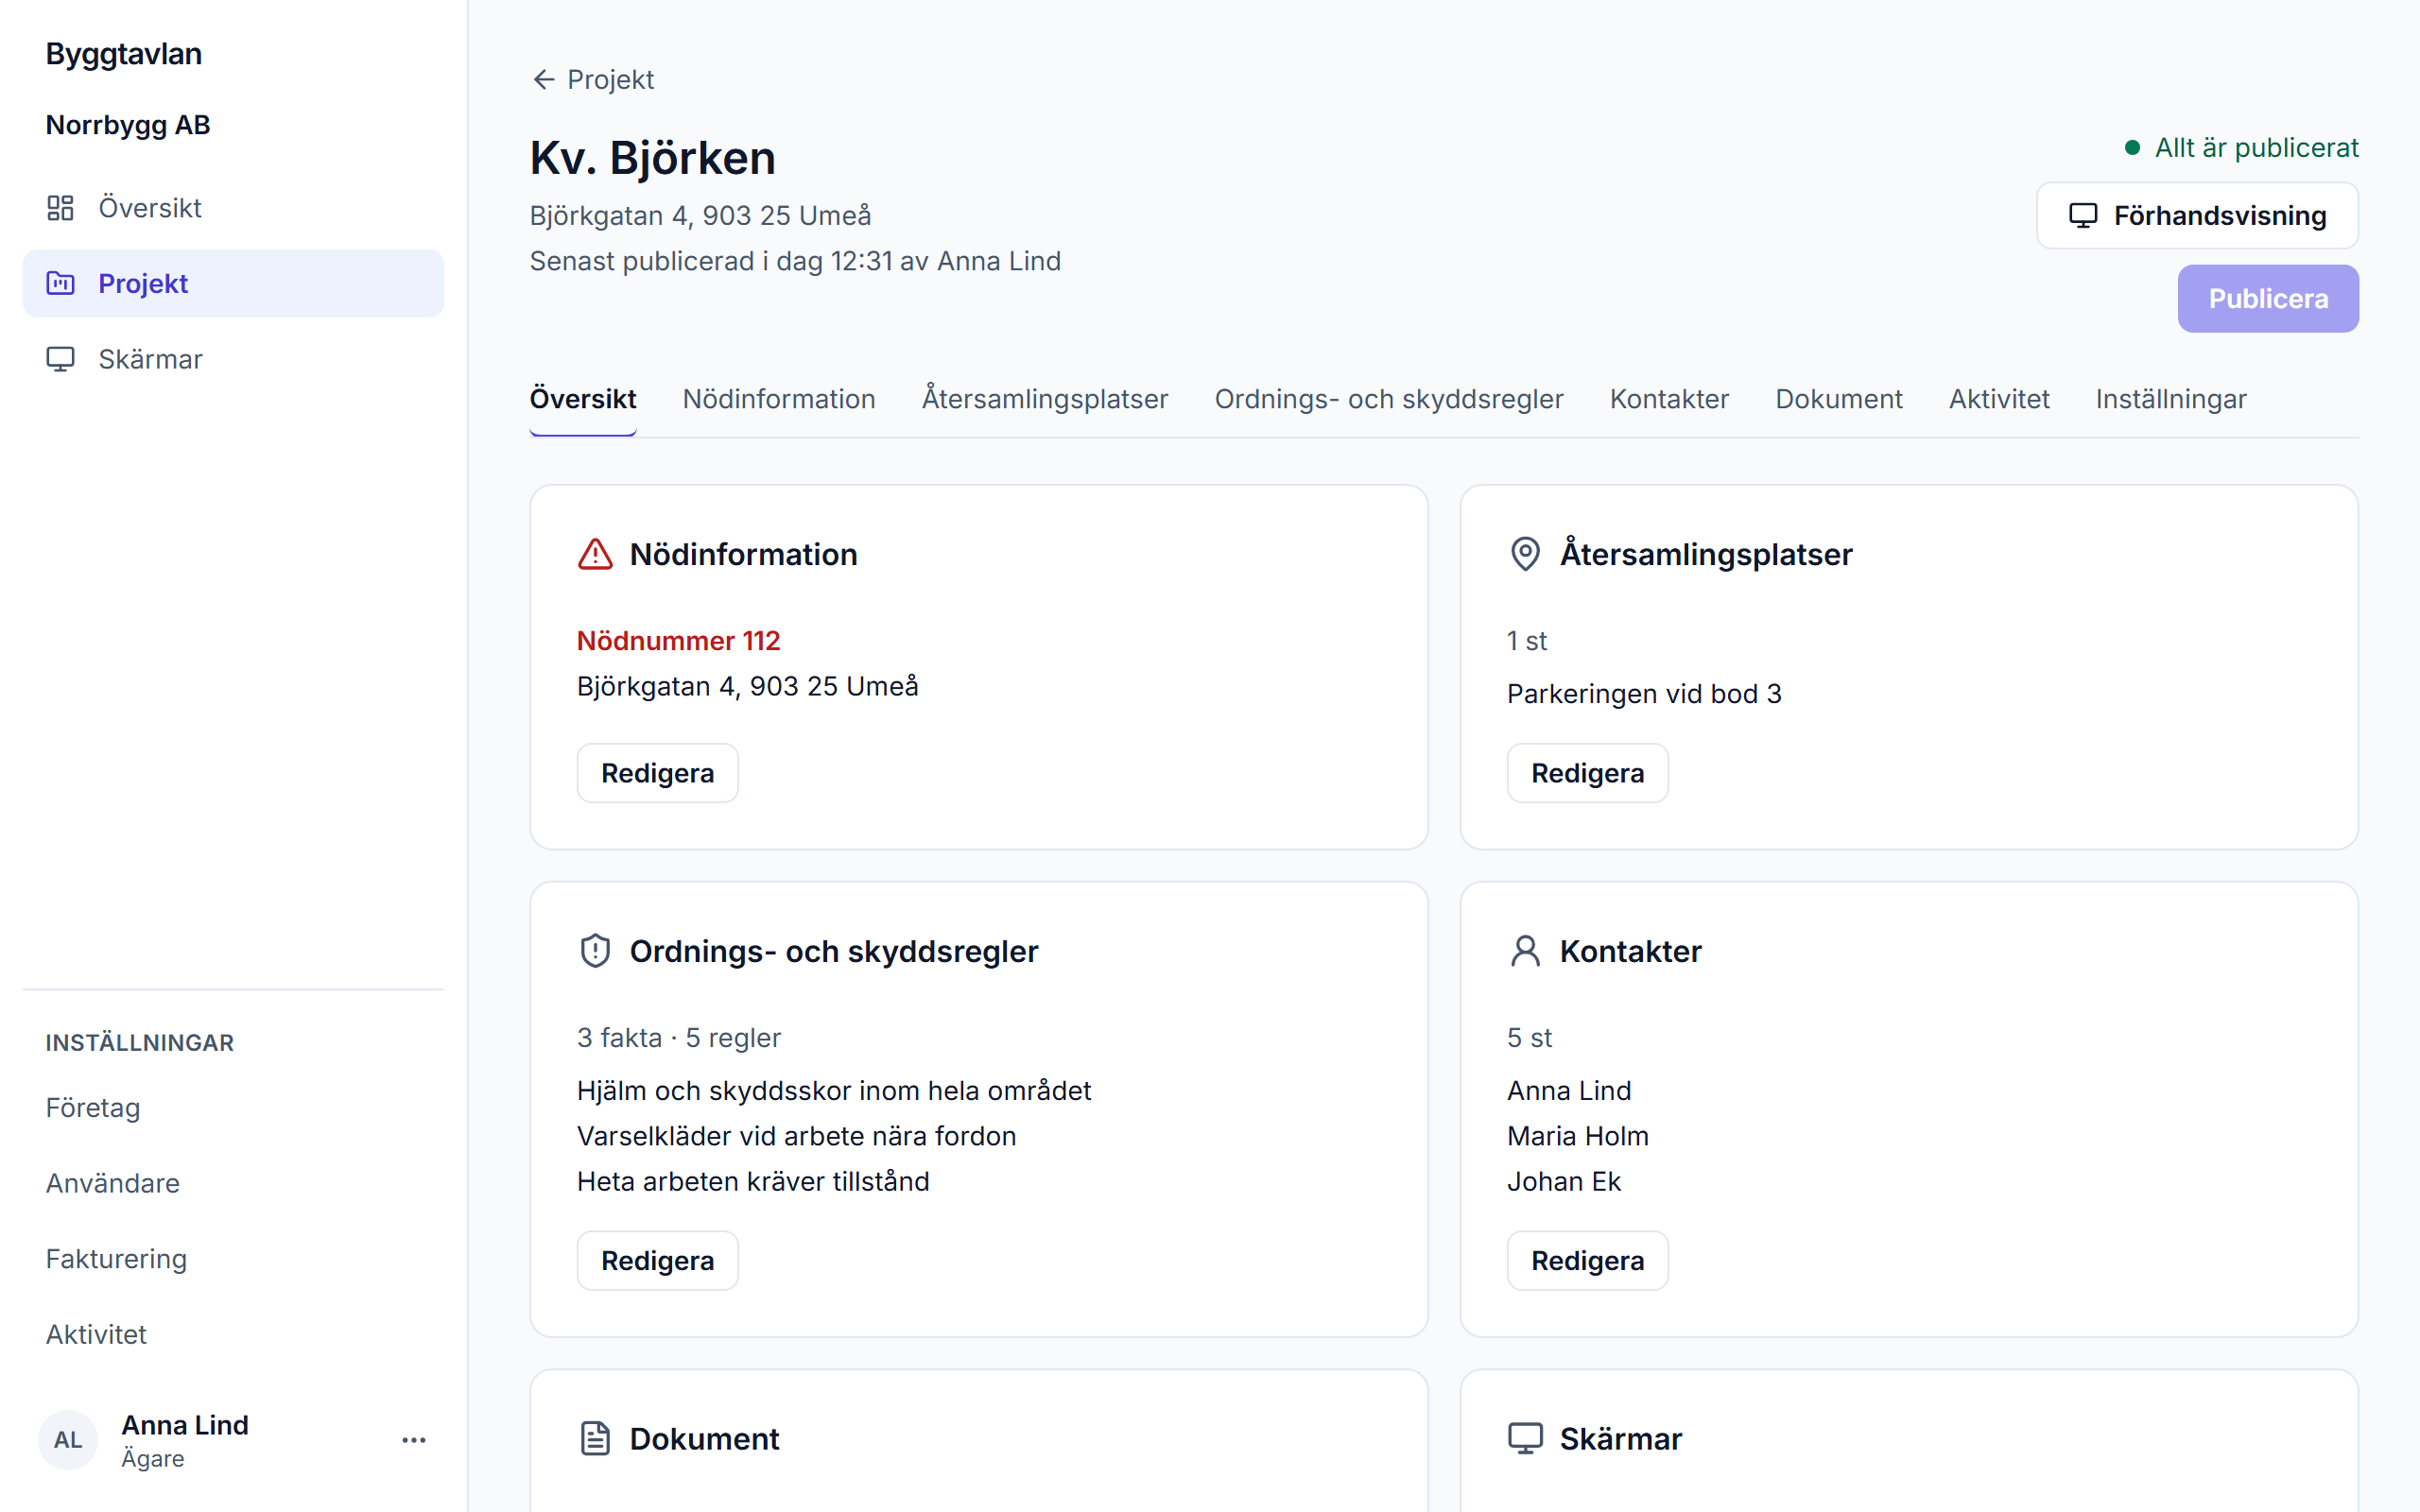
Task: Click the monitor icon by Skärmar card
Action: pos(1525,1439)
